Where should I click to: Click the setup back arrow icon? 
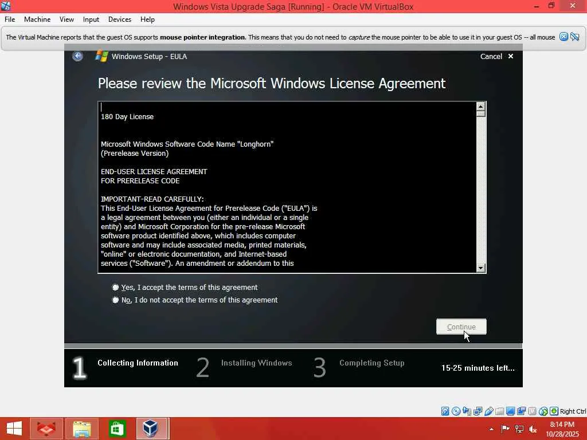click(x=77, y=56)
